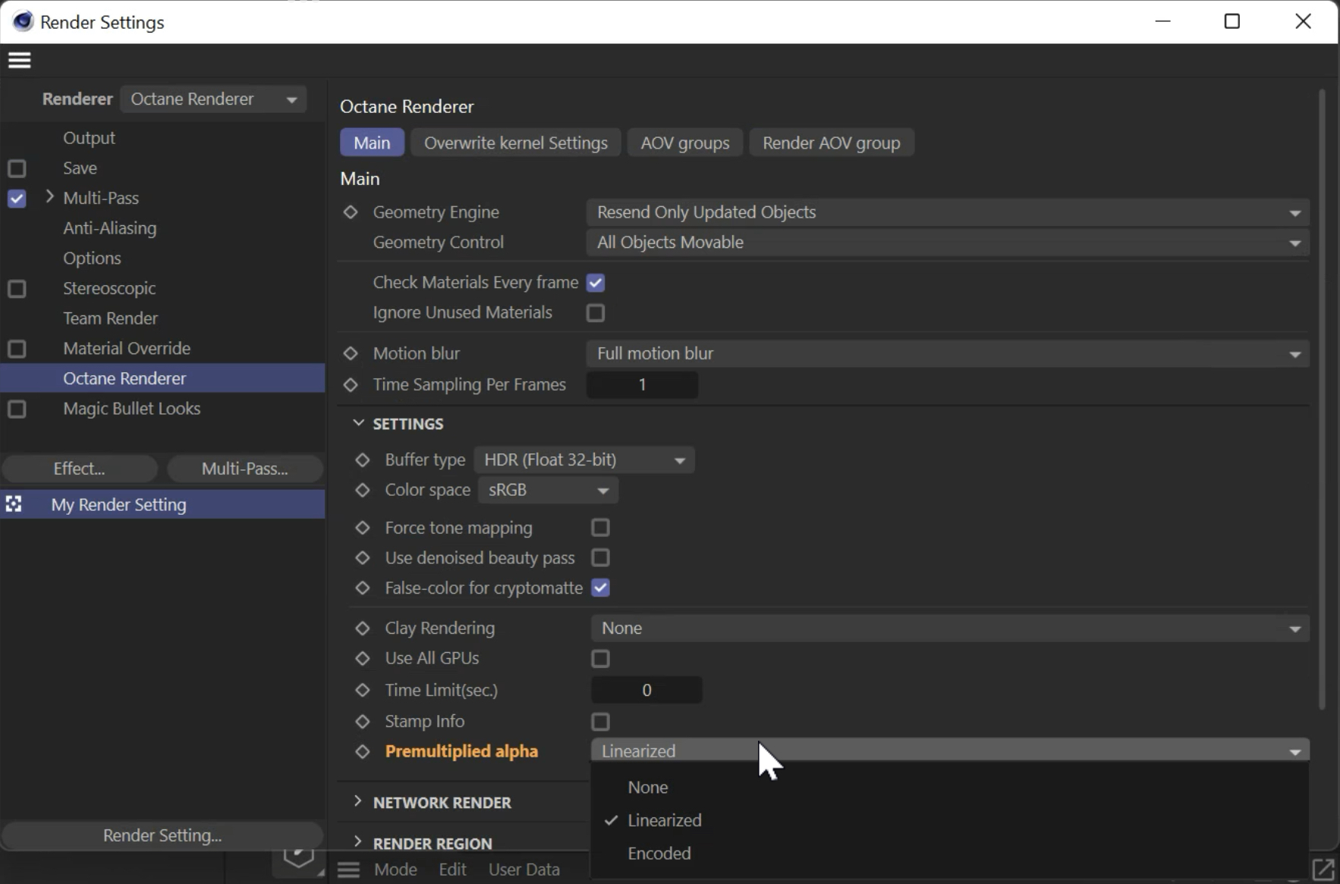Enable the Material Override checkbox

pos(17,349)
